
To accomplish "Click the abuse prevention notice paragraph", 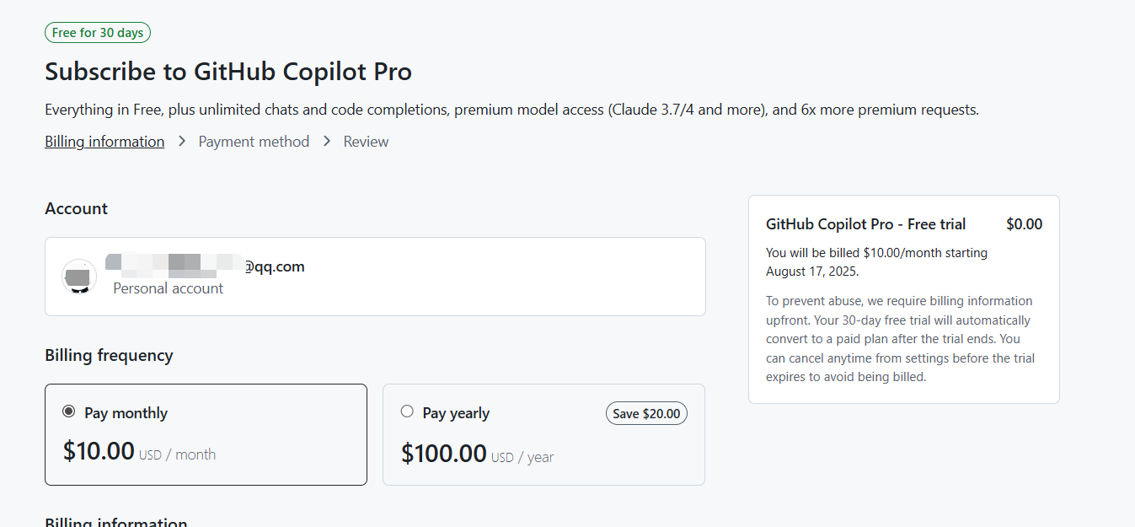I will [900, 339].
